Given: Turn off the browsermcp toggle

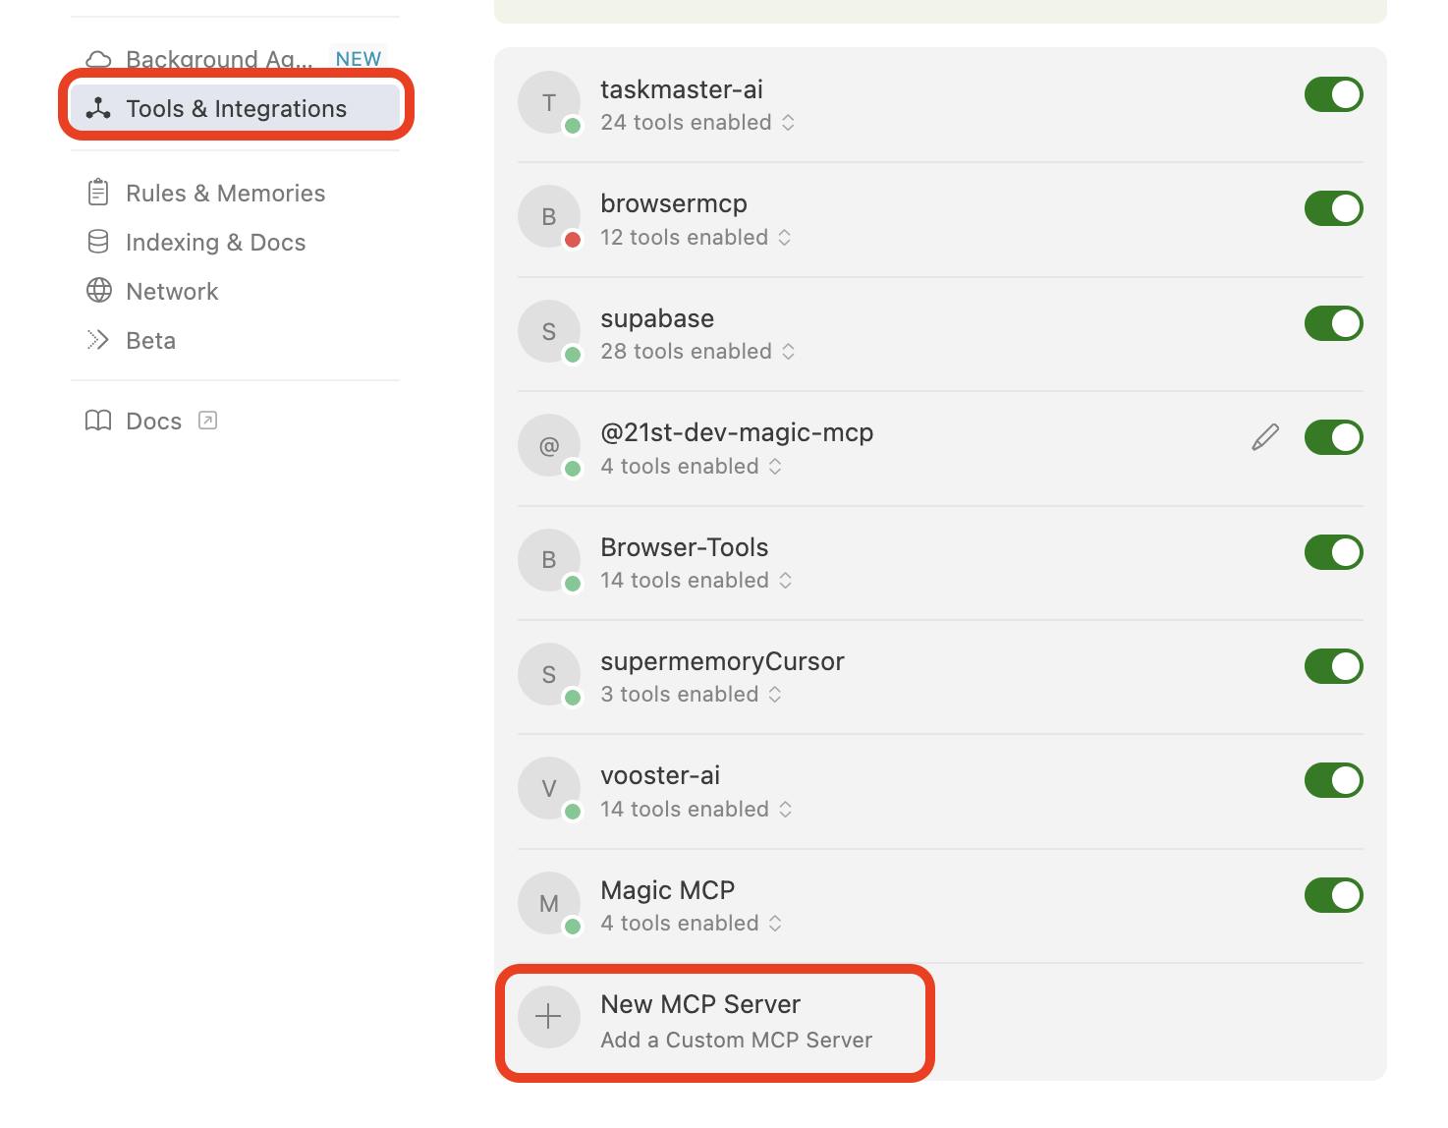Looking at the screenshot, I should (1333, 208).
